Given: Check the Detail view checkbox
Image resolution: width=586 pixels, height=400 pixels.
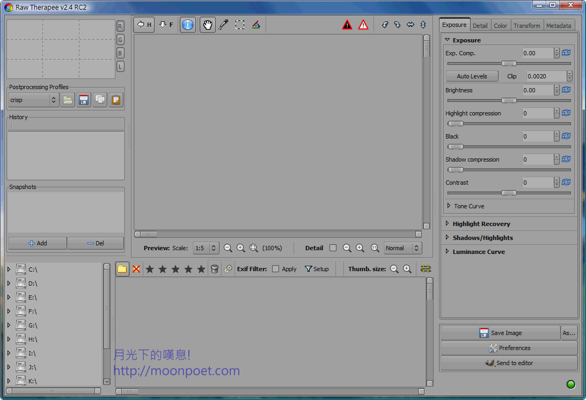Looking at the screenshot, I should [x=333, y=248].
